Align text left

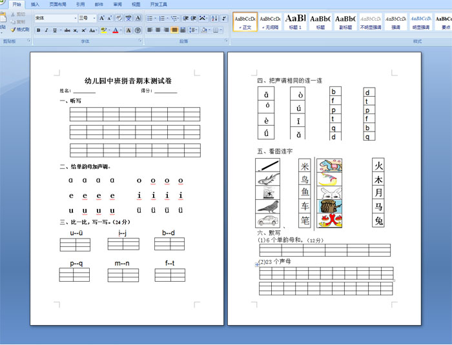[x=150, y=30]
